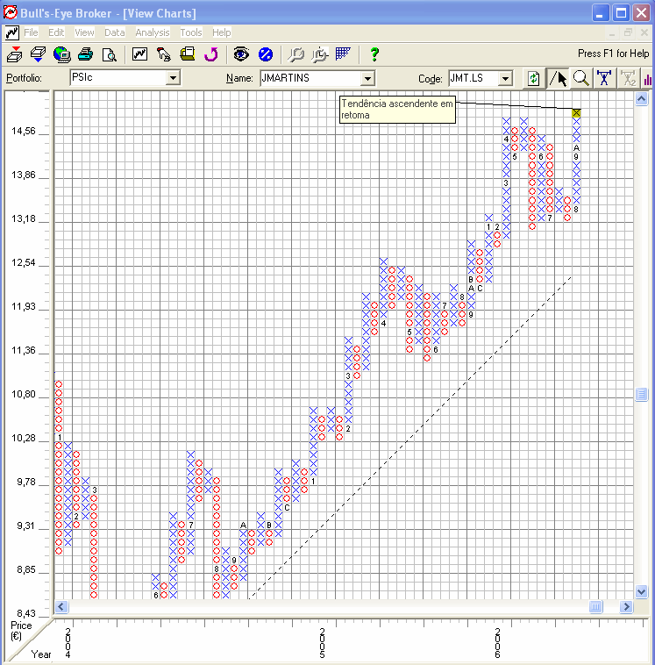Screen dimensions: 655x665
Task: Click the refresh document icon beside Code
Action: [x=534, y=78]
